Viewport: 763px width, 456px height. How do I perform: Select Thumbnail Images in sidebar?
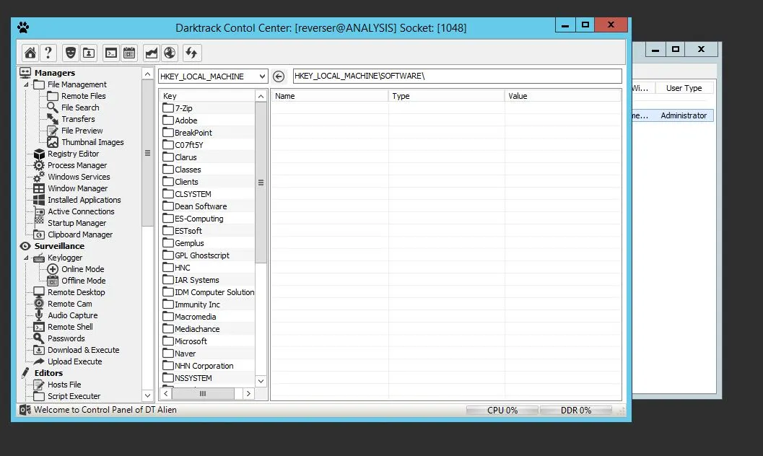pyautogui.click(x=92, y=142)
